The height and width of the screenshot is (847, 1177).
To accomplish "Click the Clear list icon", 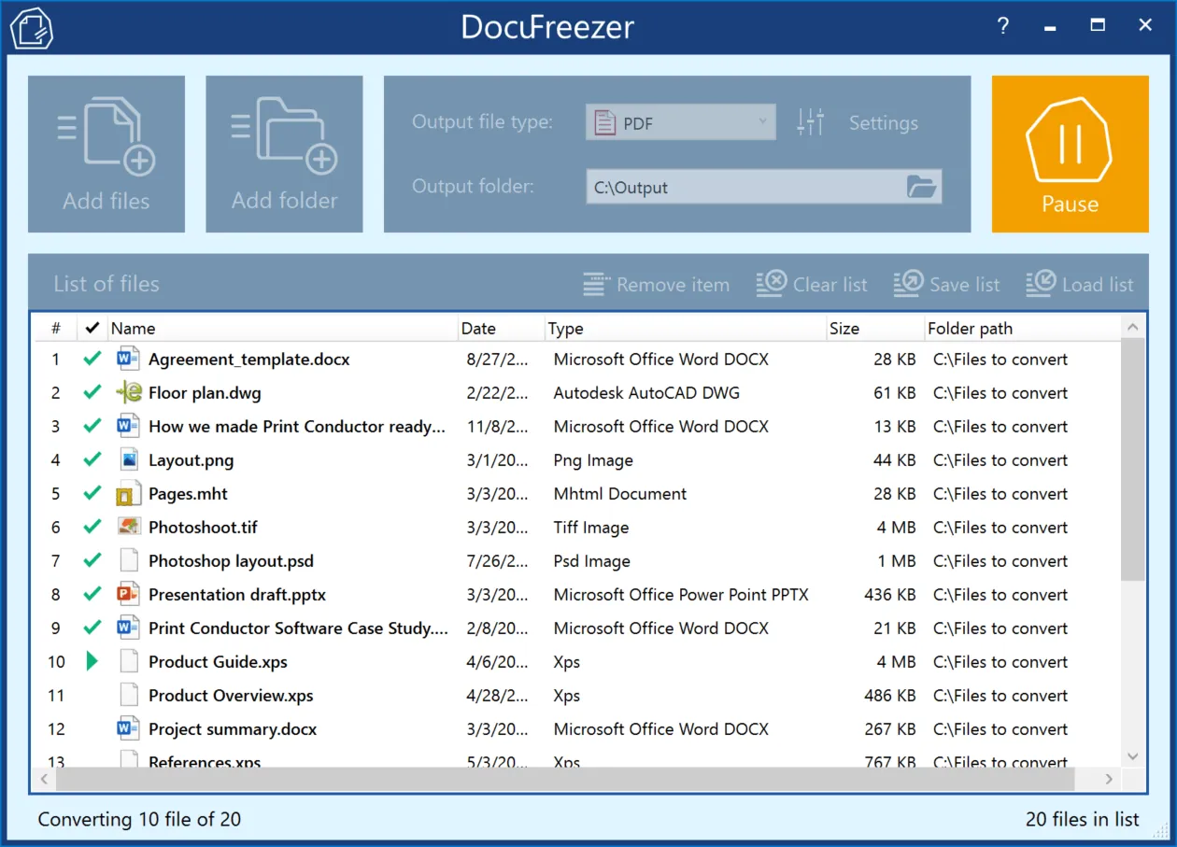I will (771, 284).
